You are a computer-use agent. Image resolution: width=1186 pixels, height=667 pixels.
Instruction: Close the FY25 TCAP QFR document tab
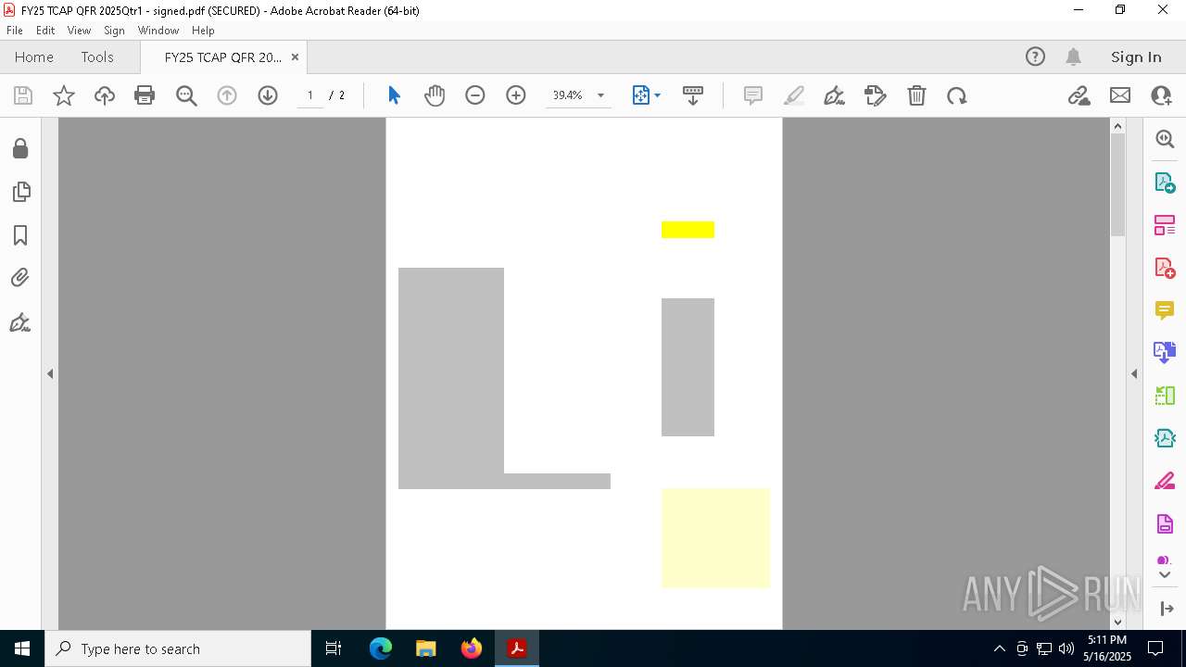click(x=295, y=57)
